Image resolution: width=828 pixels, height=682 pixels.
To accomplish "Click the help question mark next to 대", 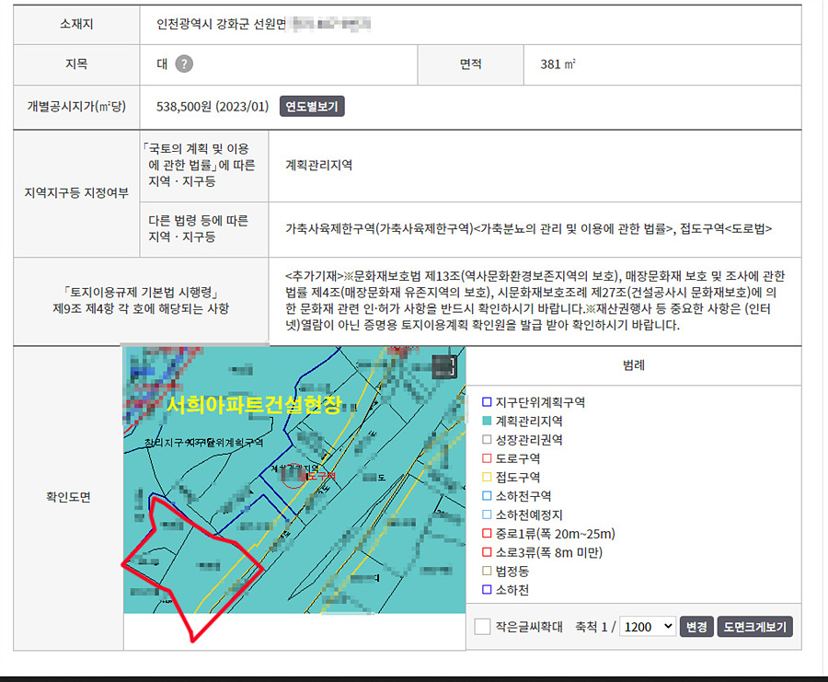I will (184, 64).
